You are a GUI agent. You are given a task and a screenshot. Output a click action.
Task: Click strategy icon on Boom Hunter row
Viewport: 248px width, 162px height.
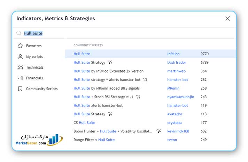159,131
